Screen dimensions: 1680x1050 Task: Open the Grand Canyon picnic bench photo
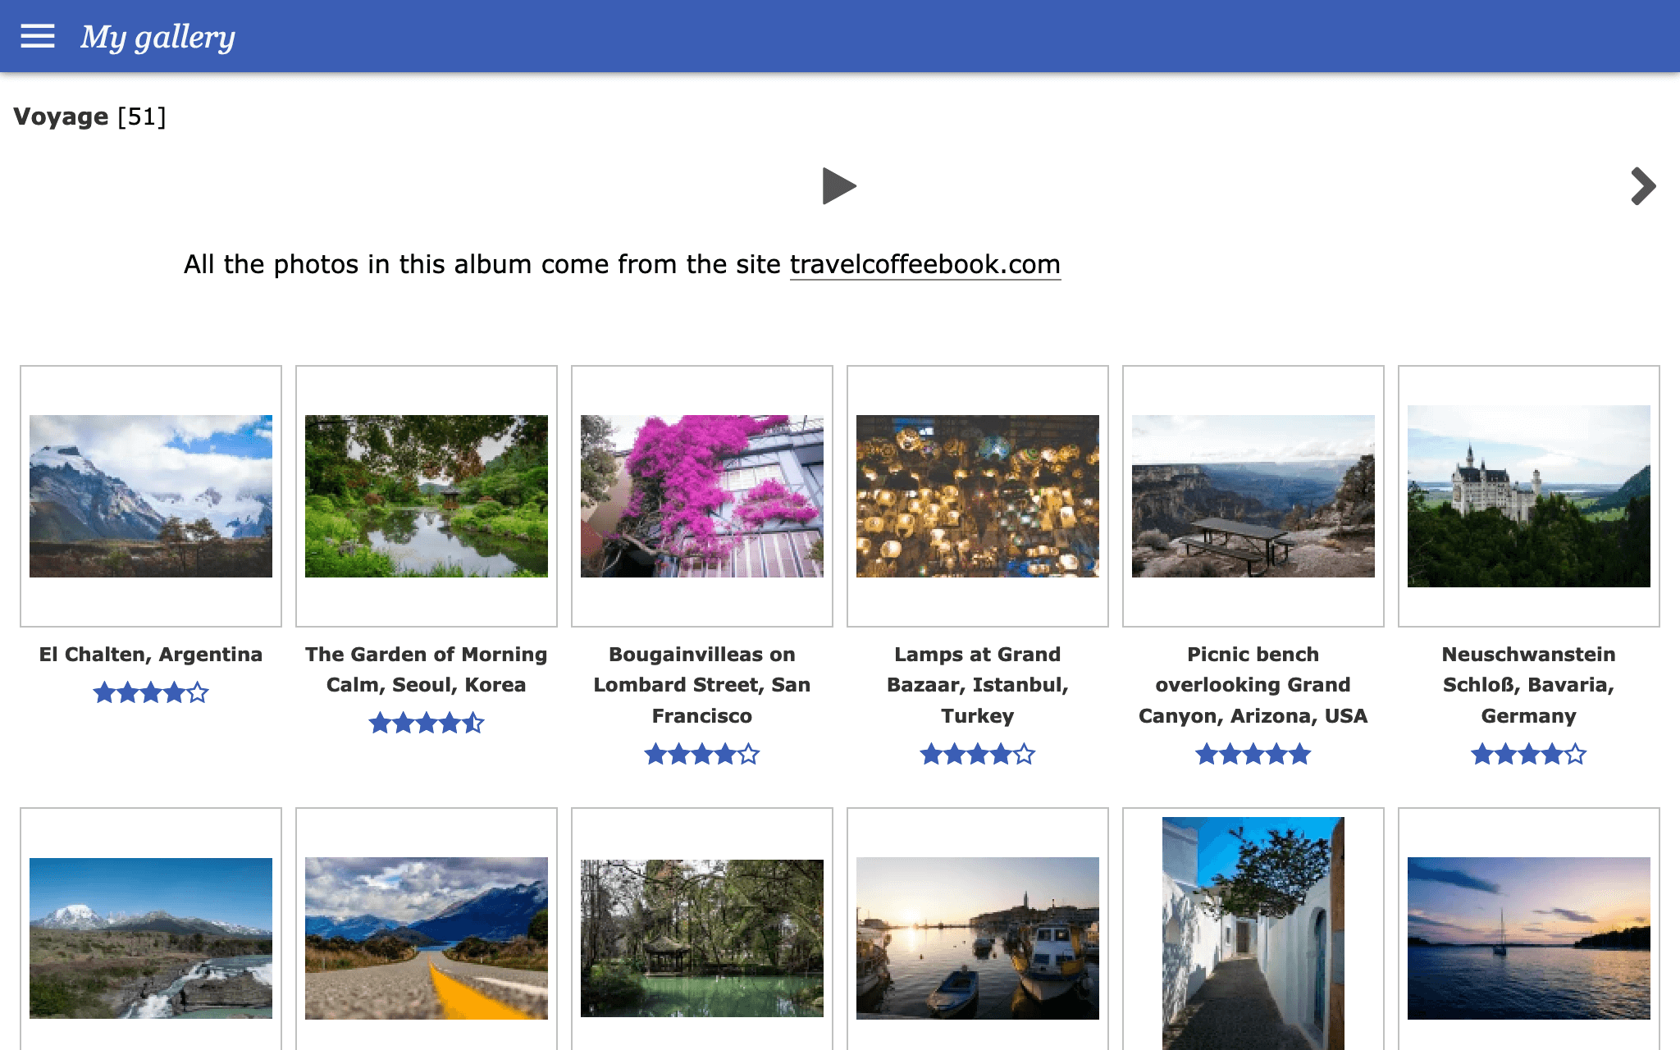tap(1253, 496)
